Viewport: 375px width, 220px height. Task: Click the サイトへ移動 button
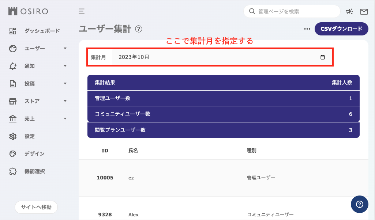click(x=36, y=207)
